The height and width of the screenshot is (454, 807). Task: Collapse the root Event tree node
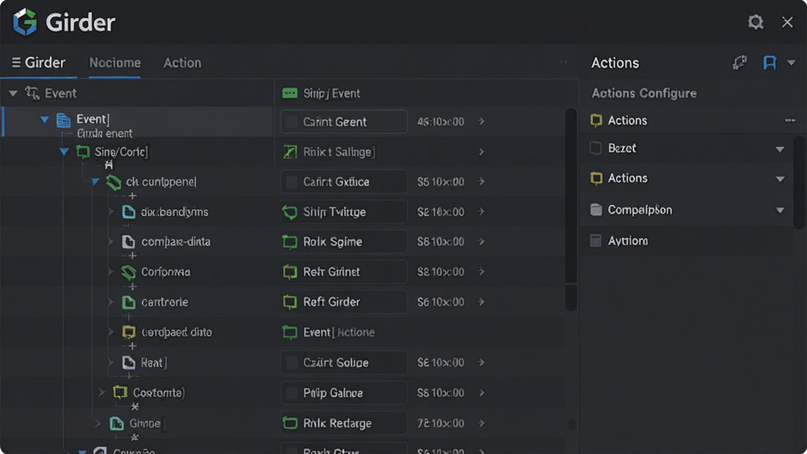point(13,93)
